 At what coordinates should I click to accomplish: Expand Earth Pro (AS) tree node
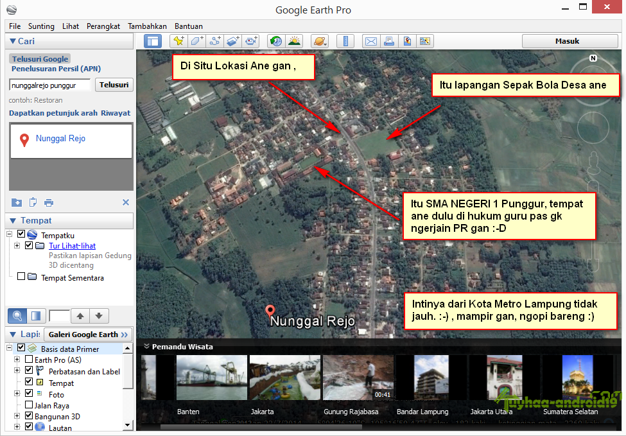17,360
